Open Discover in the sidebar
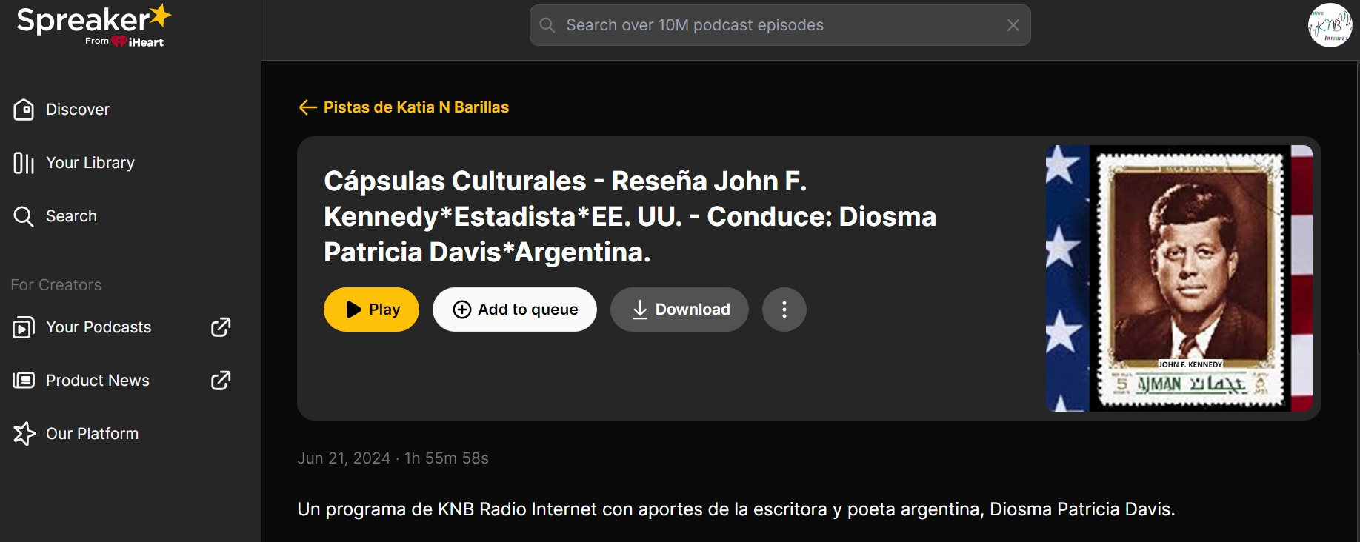Image resolution: width=1360 pixels, height=542 pixels. (77, 110)
